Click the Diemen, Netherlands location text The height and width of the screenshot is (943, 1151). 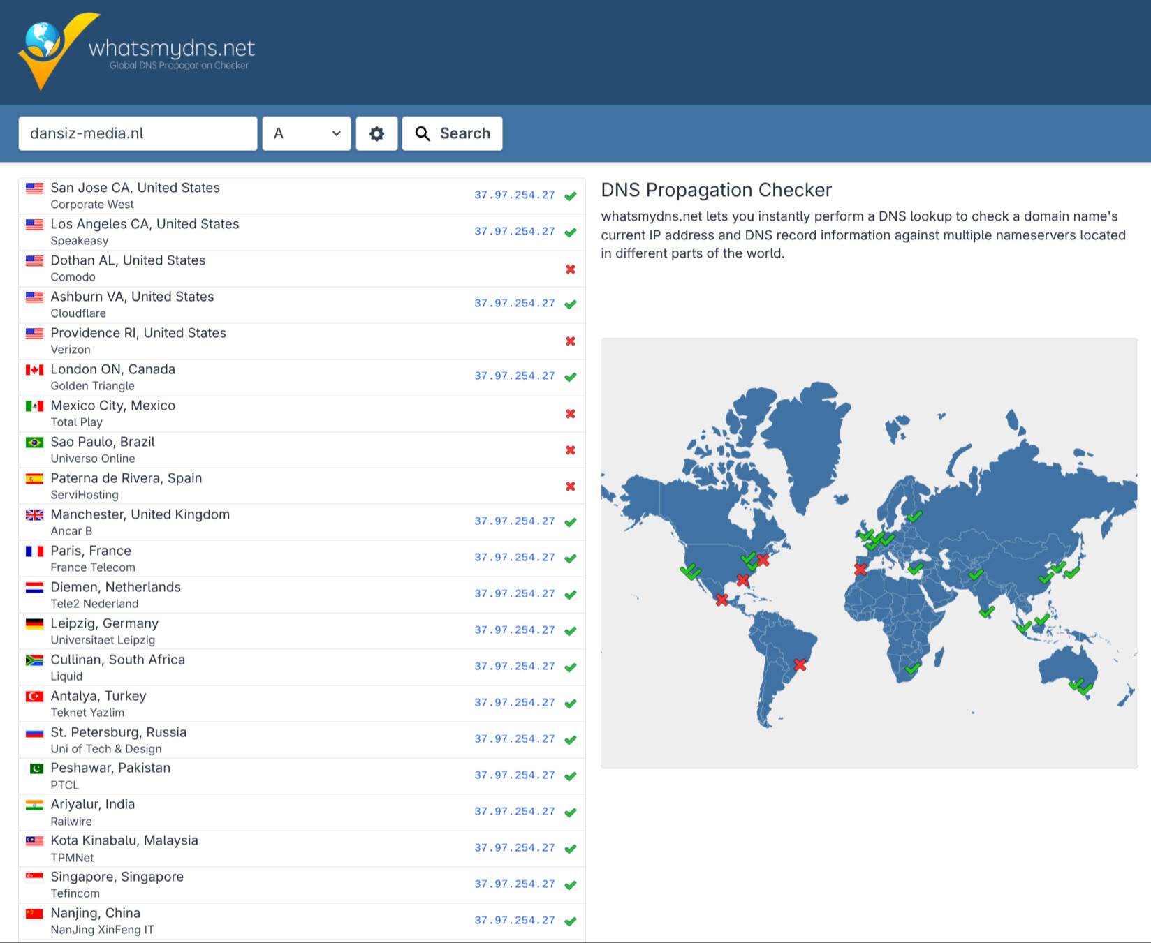pos(116,587)
